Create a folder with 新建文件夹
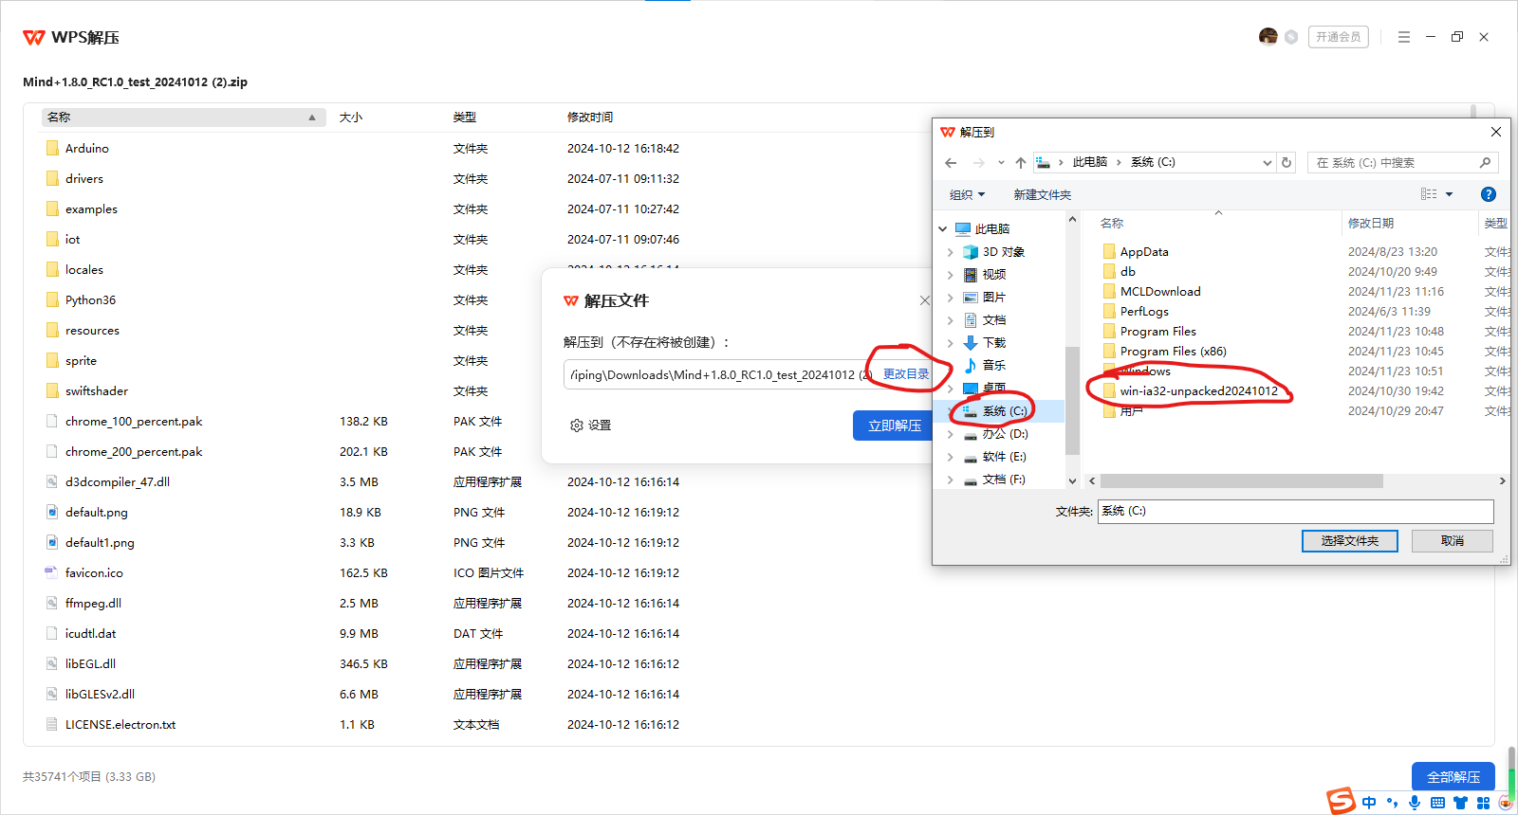 pos(1042,194)
